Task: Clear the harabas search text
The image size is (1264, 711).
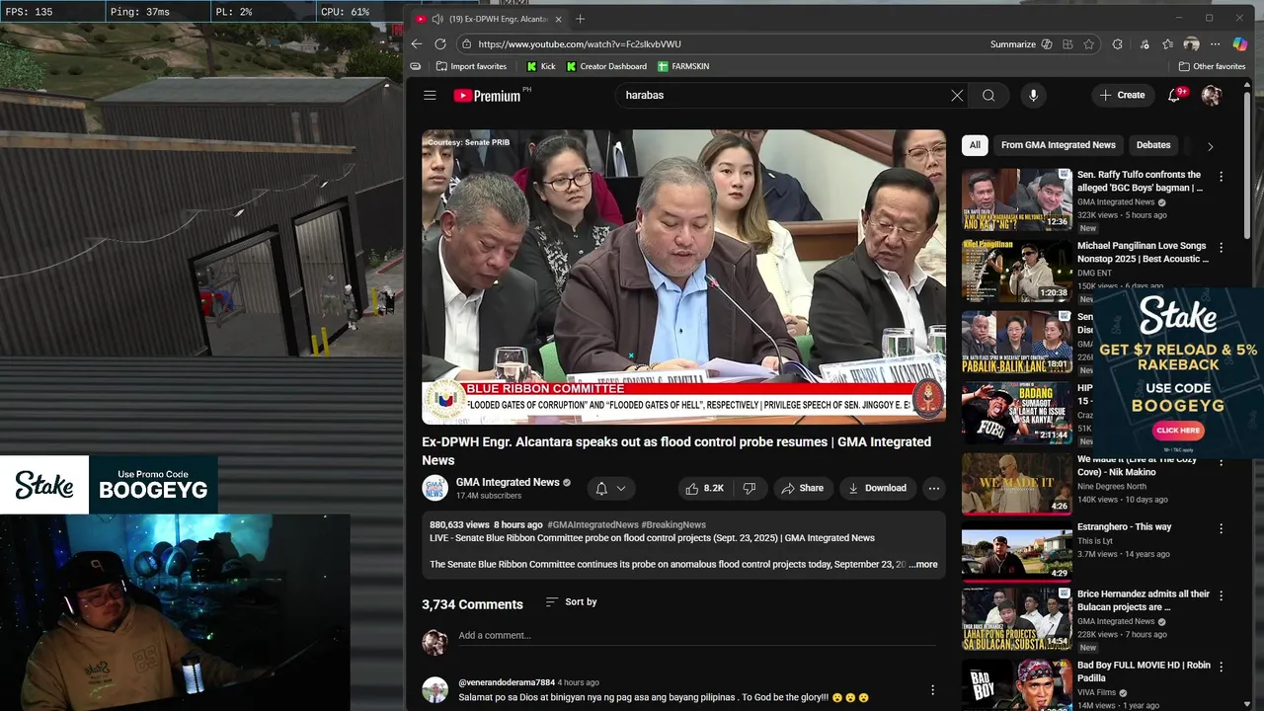Action: pyautogui.click(x=957, y=95)
